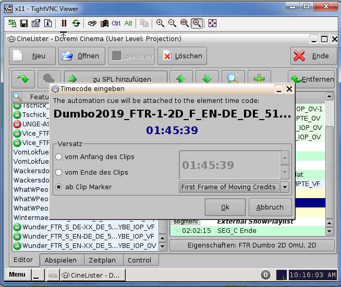The image size is (341, 287).
Task: Zoom in on the remote desktop
Action: pos(160,23)
